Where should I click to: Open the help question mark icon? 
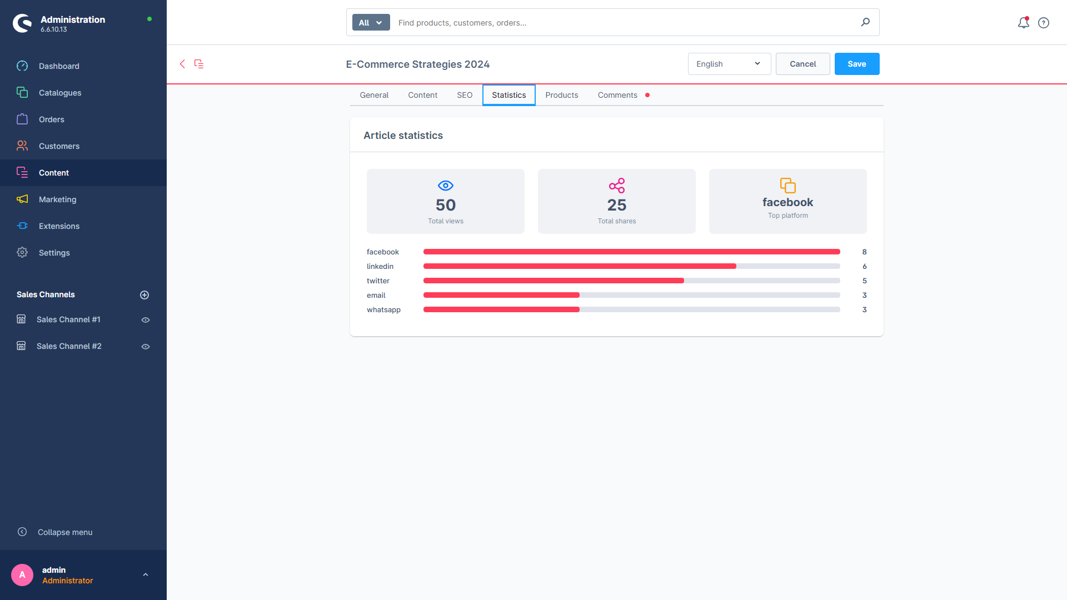tap(1044, 23)
